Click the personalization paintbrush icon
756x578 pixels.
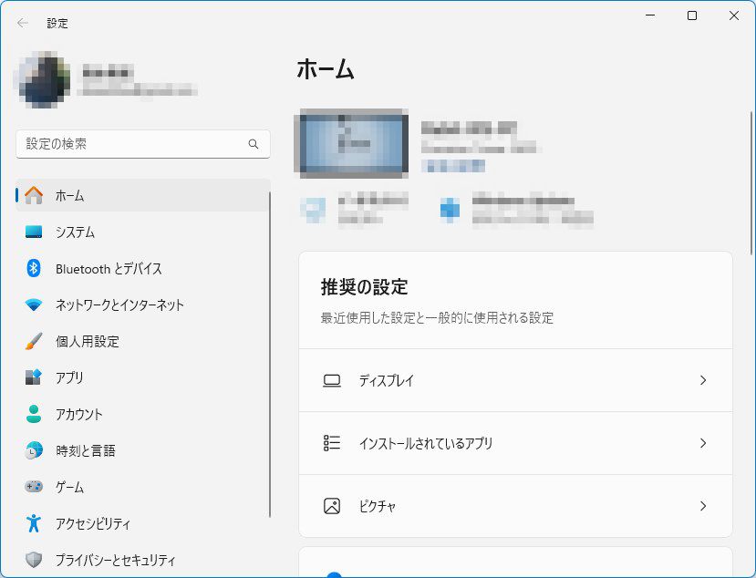coord(34,341)
